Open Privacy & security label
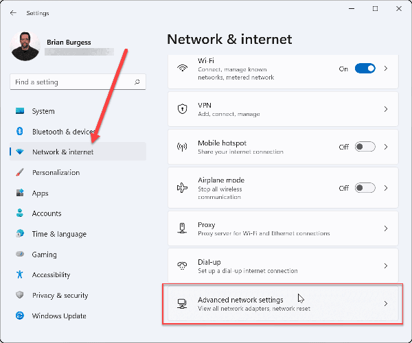 point(60,295)
